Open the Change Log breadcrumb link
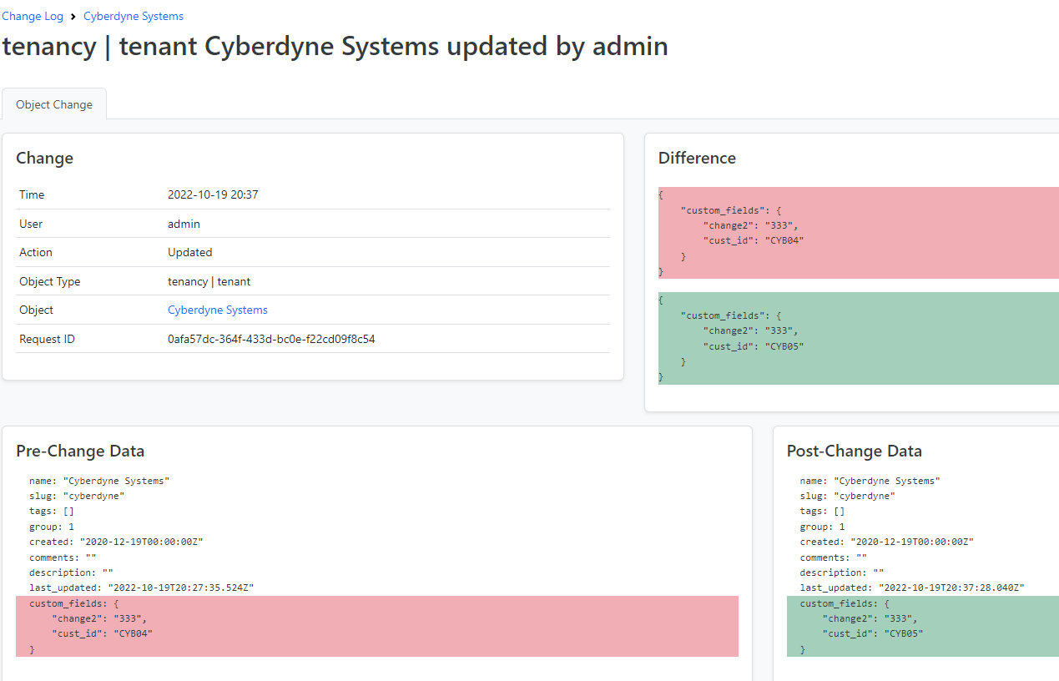The width and height of the screenshot is (1059, 681). click(x=33, y=15)
